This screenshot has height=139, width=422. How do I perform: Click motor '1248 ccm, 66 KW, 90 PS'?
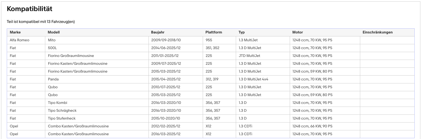pyautogui.click(x=312, y=126)
